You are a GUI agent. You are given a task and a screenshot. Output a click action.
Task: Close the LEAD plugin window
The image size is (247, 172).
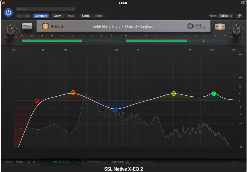pos(3,3)
